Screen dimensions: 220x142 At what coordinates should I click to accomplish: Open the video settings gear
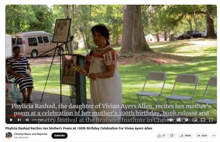tap(187, 120)
